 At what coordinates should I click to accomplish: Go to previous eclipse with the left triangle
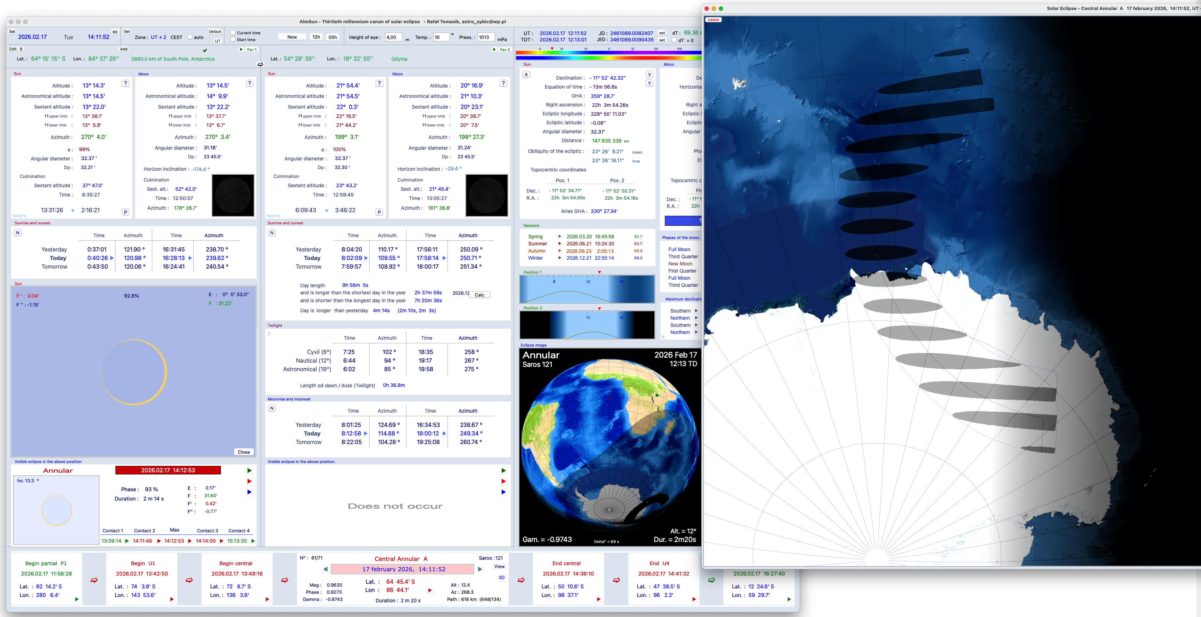click(x=325, y=569)
